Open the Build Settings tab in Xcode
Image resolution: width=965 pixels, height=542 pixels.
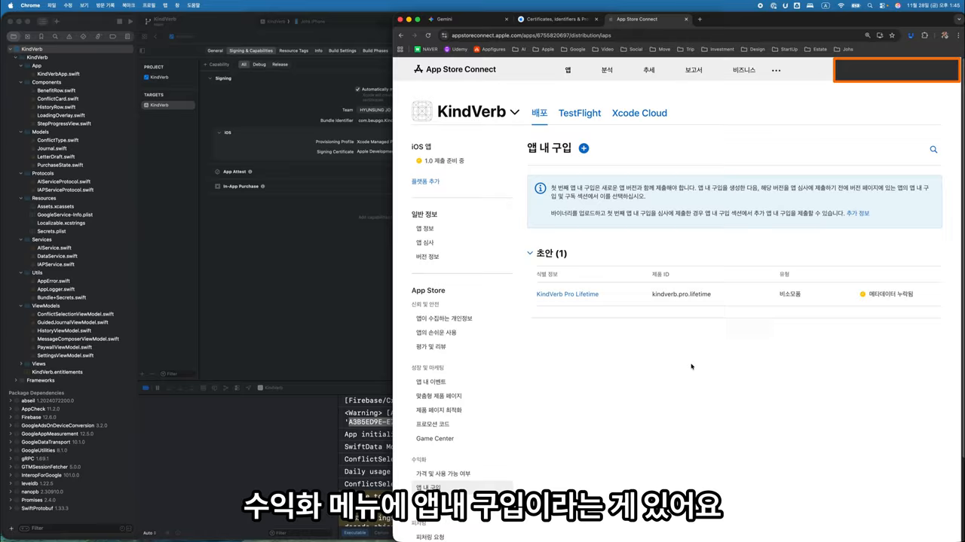[x=342, y=51]
